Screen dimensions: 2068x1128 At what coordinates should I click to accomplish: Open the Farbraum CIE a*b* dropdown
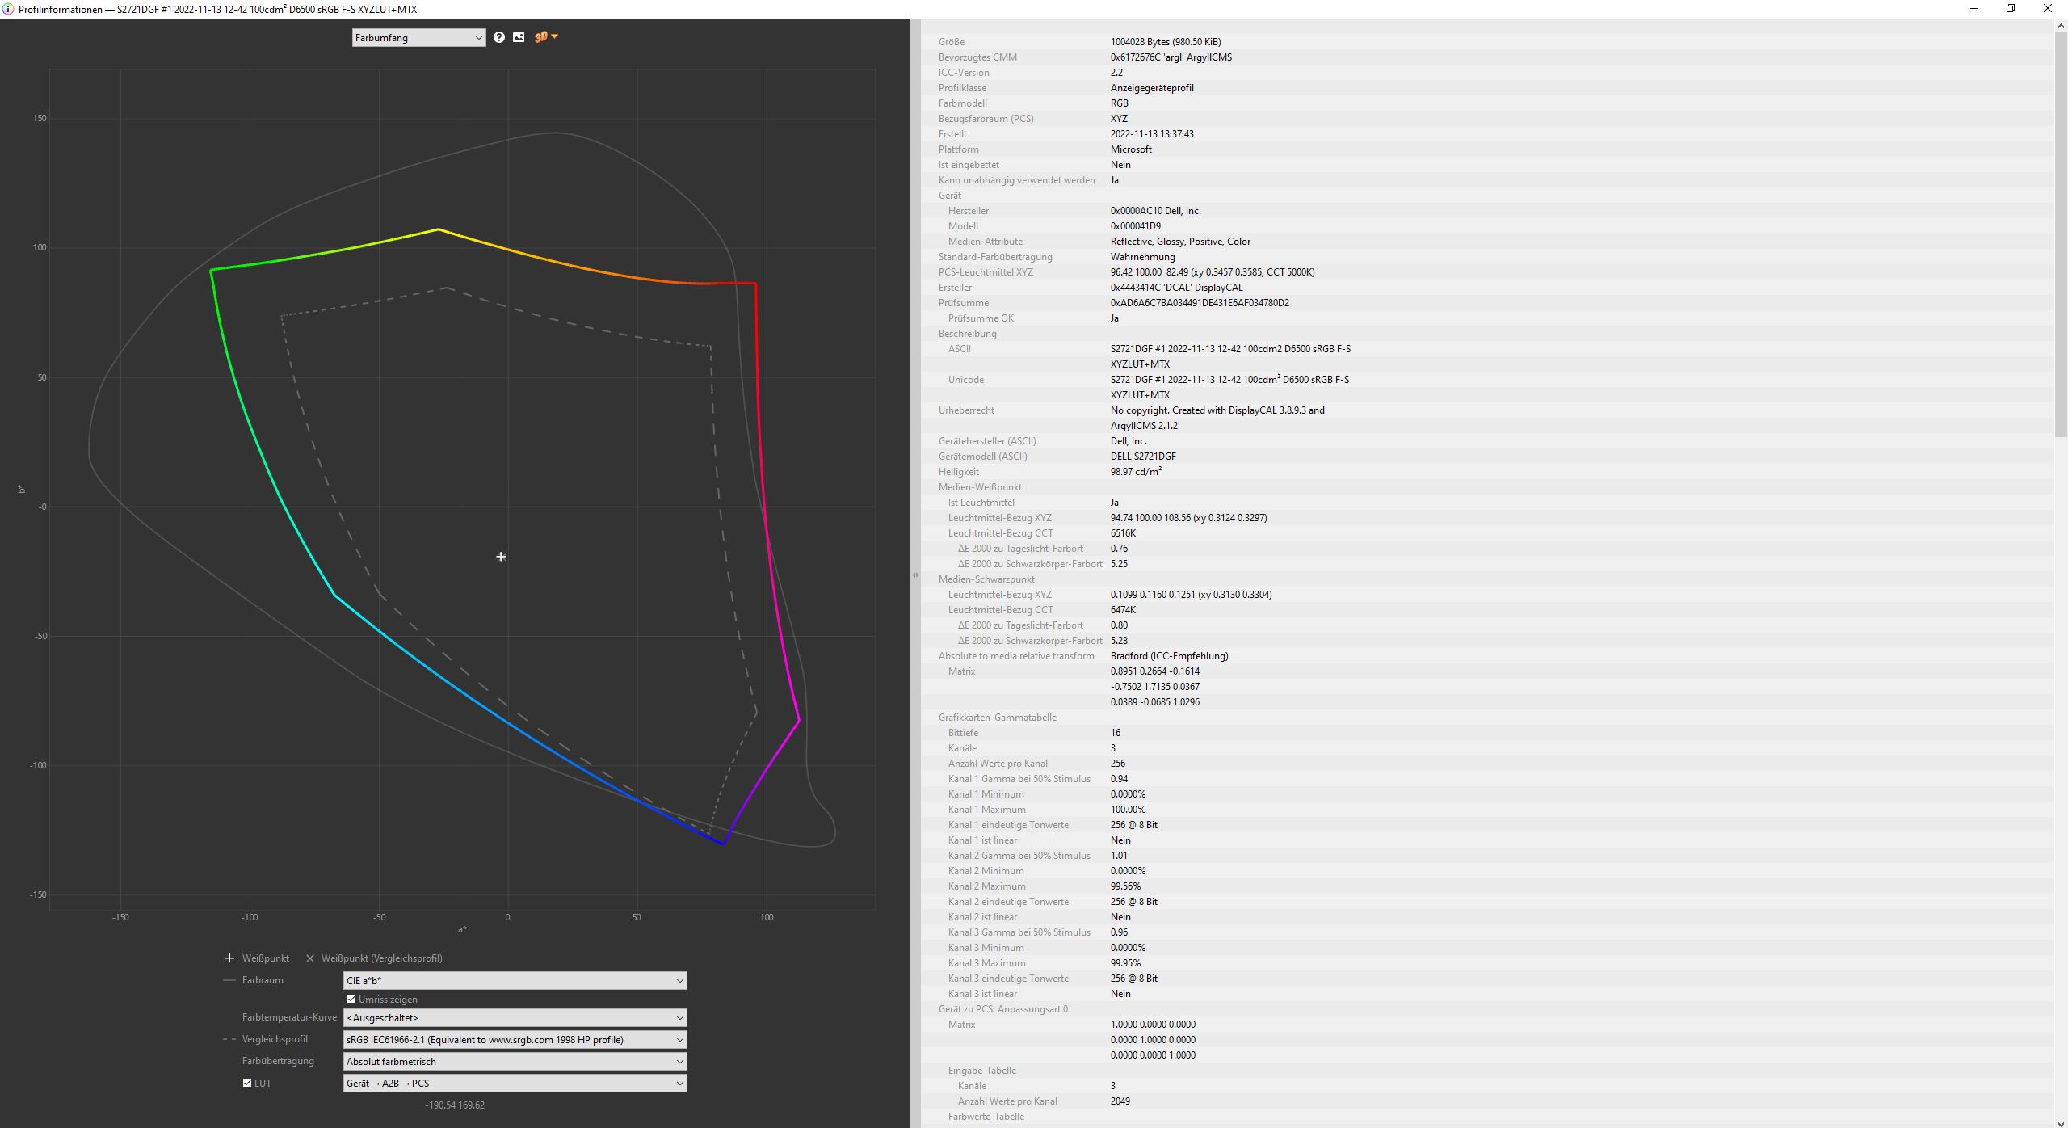(x=515, y=980)
